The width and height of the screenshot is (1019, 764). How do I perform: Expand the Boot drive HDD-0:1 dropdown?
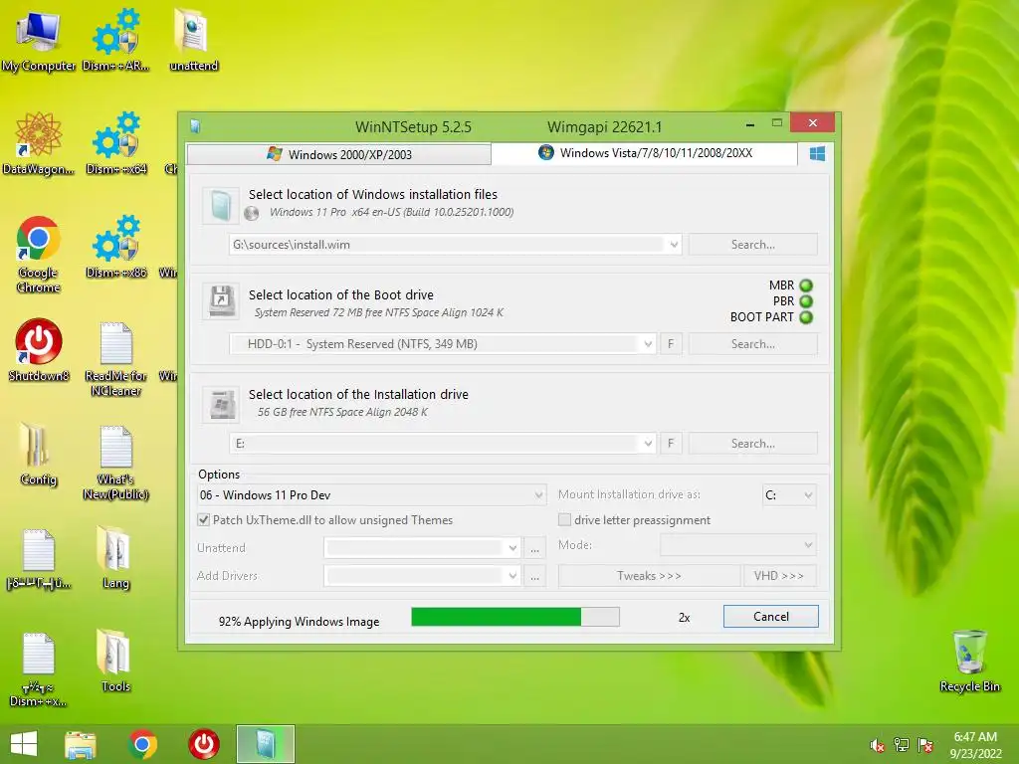648,344
